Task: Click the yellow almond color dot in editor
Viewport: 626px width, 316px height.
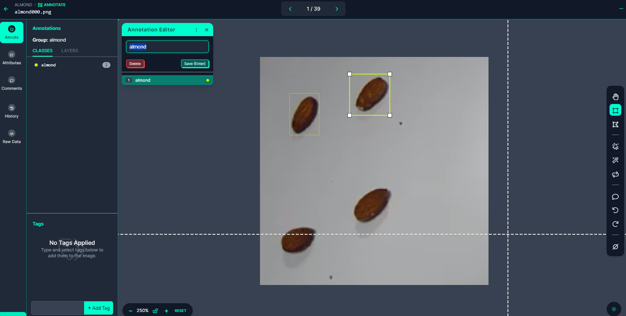Action: [208, 80]
